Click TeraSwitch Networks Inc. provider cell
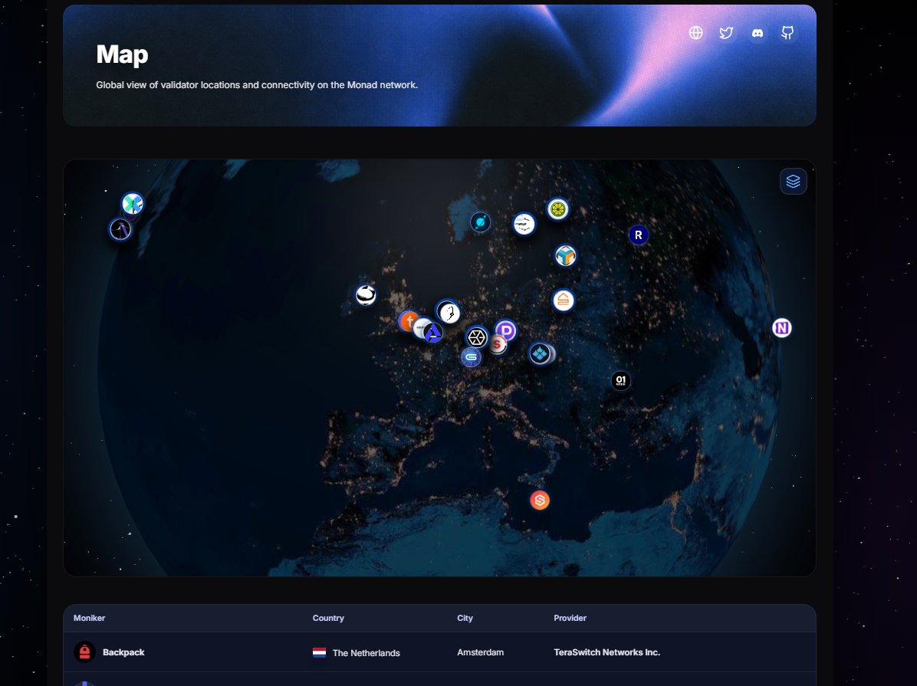Image resolution: width=917 pixels, height=686 pixels. point(606,652)
